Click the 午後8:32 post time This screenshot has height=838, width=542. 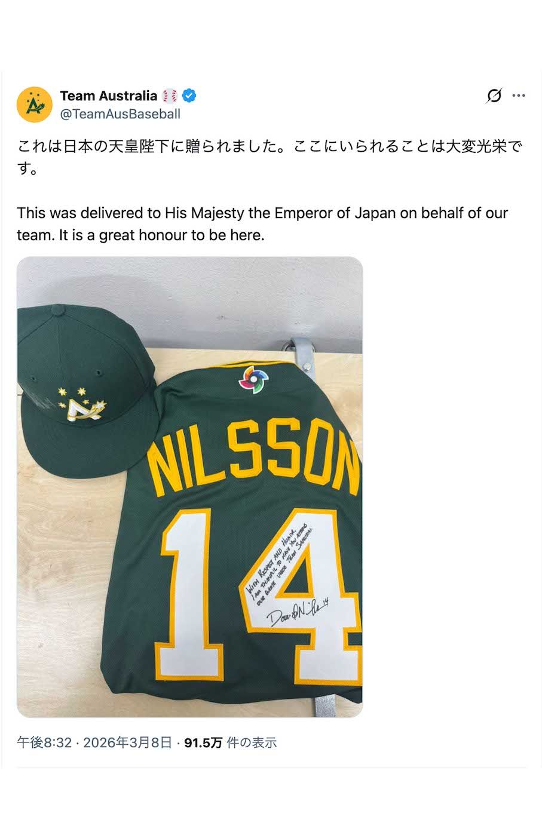point(44,742)
